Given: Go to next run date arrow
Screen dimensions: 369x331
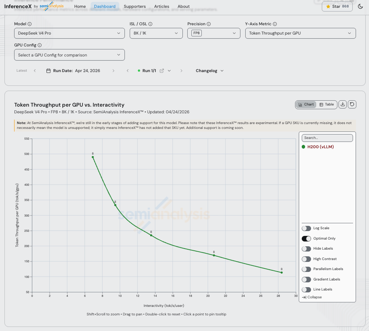Looking at the screenshot, I should click(x=113, y=71).
